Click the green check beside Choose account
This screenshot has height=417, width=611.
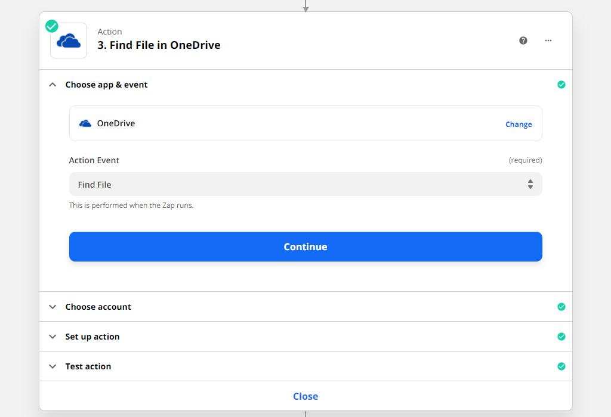tap(561, 307)
